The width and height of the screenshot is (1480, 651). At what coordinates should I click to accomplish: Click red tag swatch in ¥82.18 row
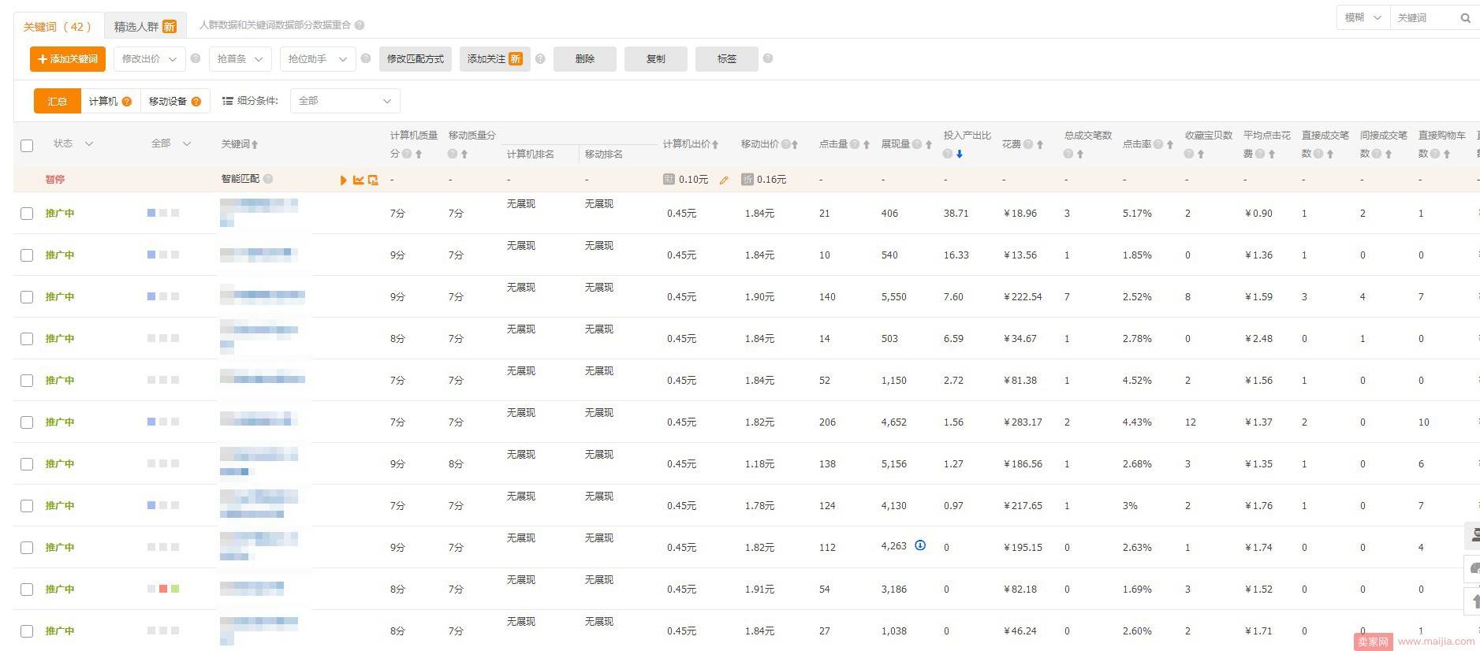coord(163,589)
